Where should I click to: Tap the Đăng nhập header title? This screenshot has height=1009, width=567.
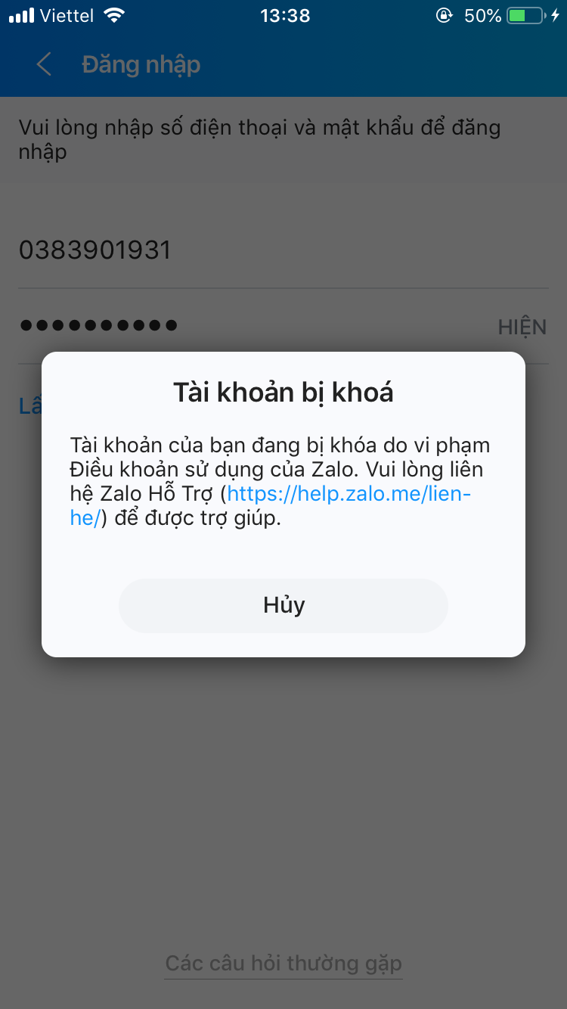coord(141,64)
